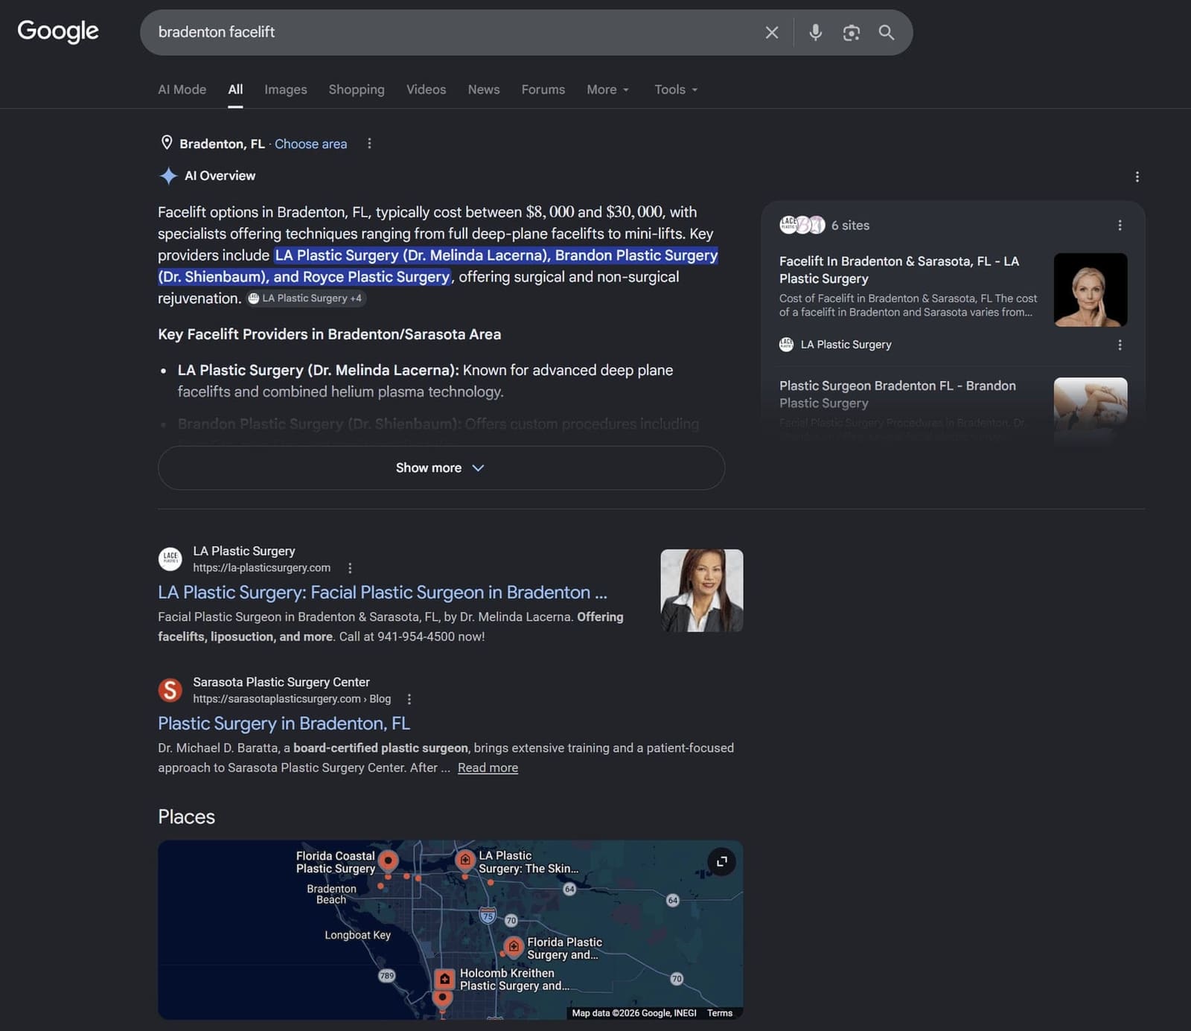Open the Google logo homepage
This screenshot has width=1191, height=1031.
coord(58,31)
